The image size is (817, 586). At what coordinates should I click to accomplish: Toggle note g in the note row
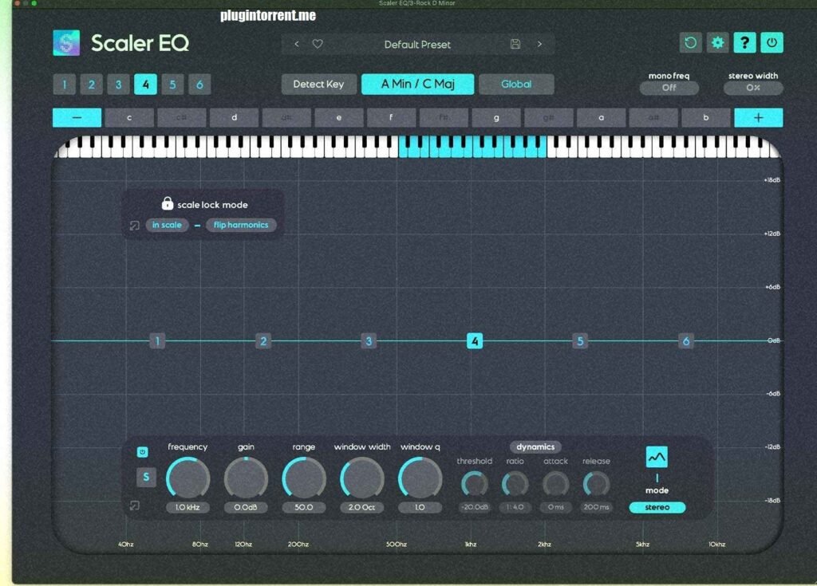[496, 118]
